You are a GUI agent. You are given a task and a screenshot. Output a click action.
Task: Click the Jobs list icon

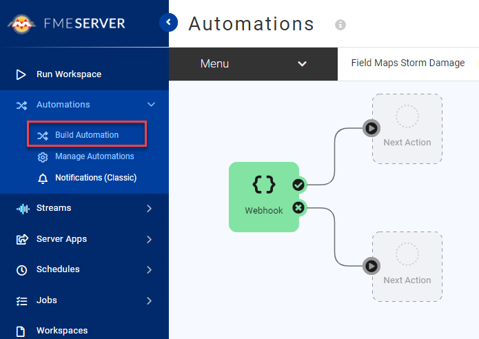(22, 301)
